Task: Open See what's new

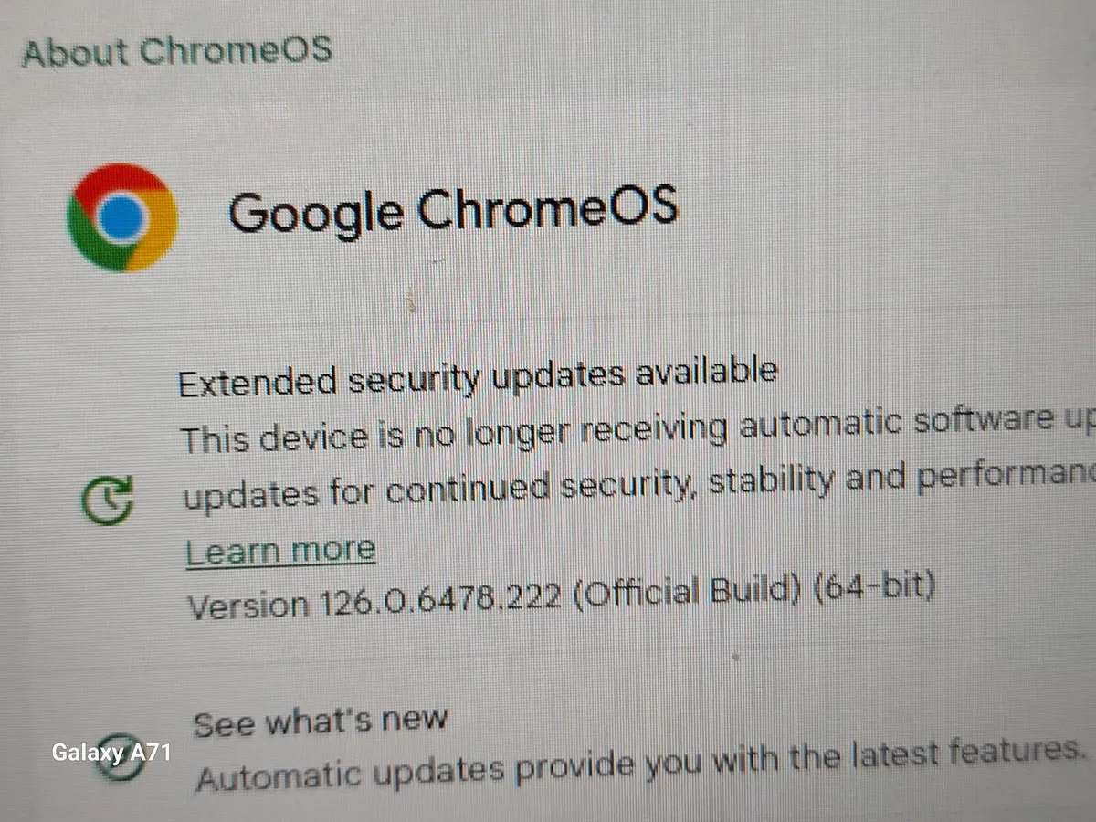Action: (x=321, y=722)
